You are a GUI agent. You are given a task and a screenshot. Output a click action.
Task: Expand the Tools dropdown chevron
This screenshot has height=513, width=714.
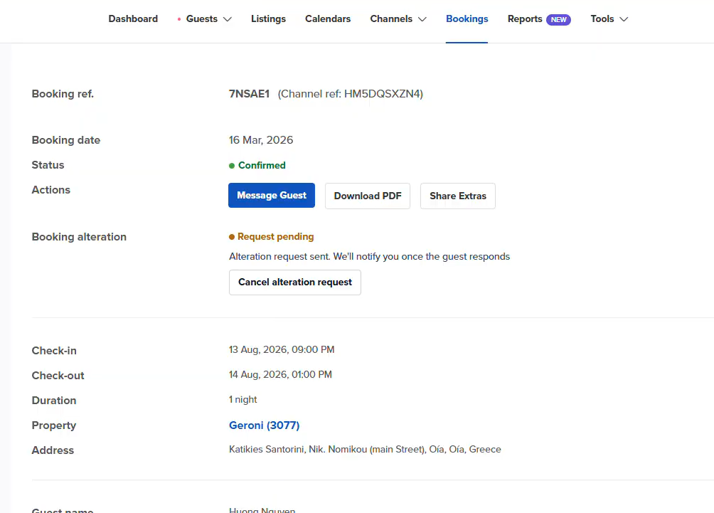624,19
